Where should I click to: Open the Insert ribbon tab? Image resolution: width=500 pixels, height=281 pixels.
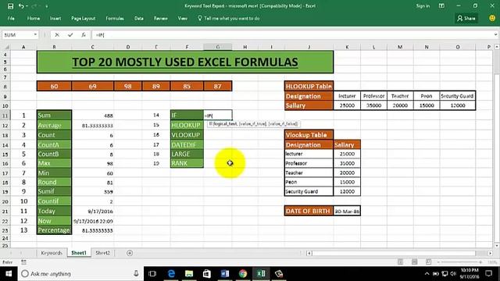pyautogui.click(x=55, y=19)
